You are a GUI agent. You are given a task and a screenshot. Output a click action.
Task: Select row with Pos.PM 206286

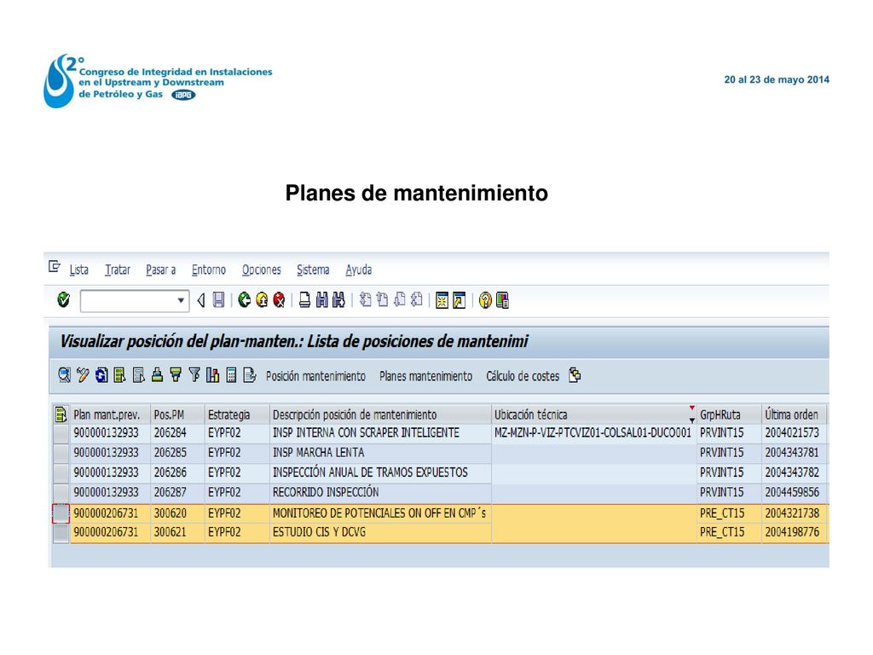click(x=61, y=472)
